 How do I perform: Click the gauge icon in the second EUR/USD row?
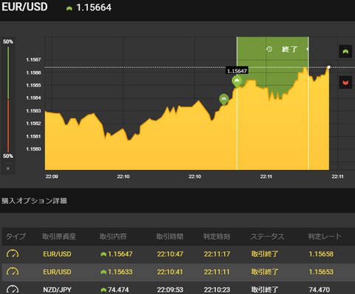[13, 272]
